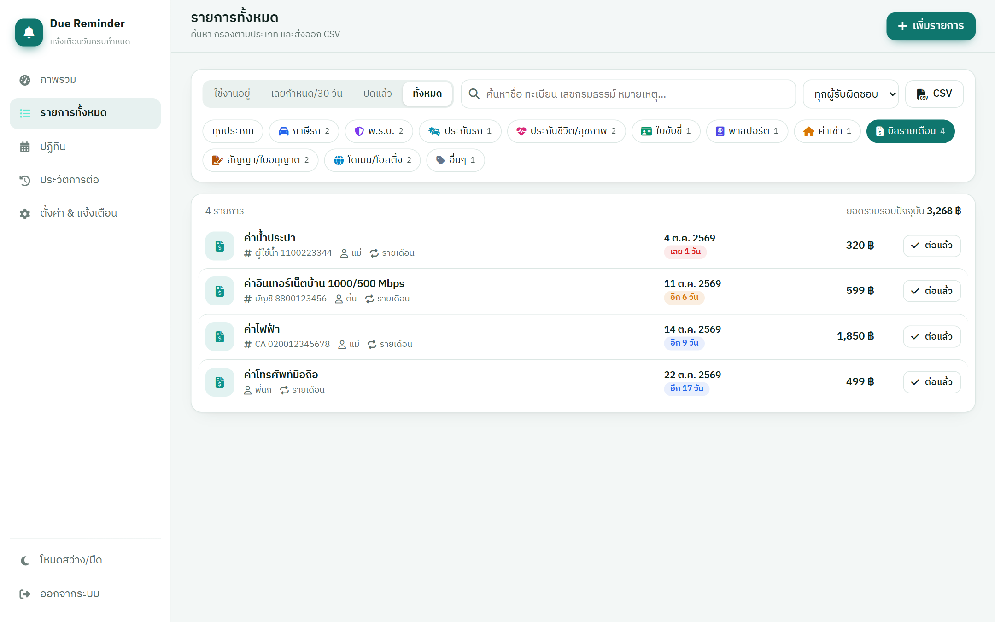Open ประวัติการต่อ history page
The height and width of the screenshot is (622, 995).
(85, 180)
